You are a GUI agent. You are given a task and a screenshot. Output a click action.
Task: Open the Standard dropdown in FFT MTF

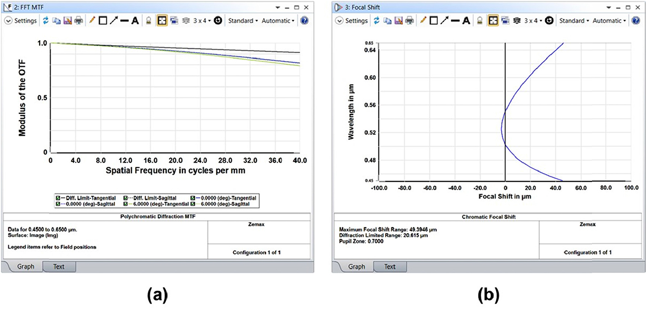[x=243, y=21]
